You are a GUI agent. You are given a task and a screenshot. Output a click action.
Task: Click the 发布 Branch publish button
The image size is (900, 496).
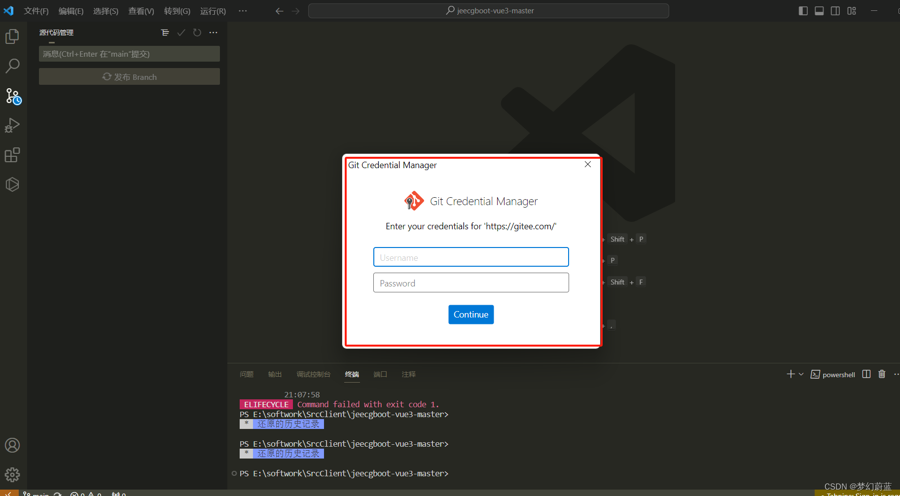129,77
